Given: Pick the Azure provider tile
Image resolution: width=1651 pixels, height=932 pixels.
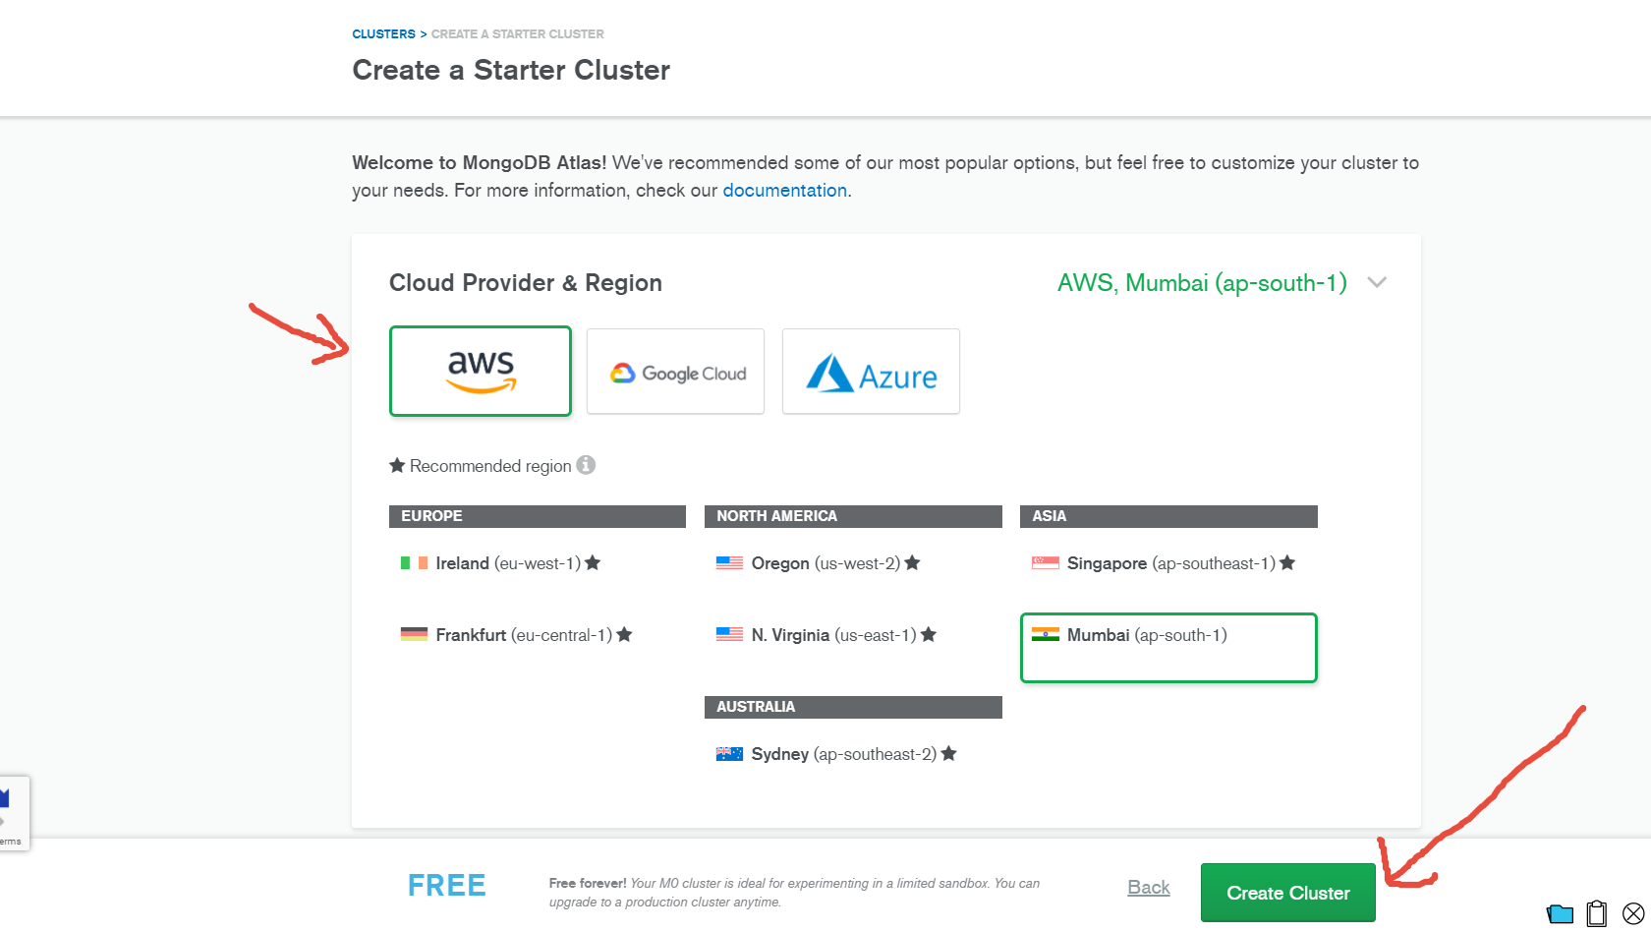Looking at the screenshot, I should tap(871, 371).
